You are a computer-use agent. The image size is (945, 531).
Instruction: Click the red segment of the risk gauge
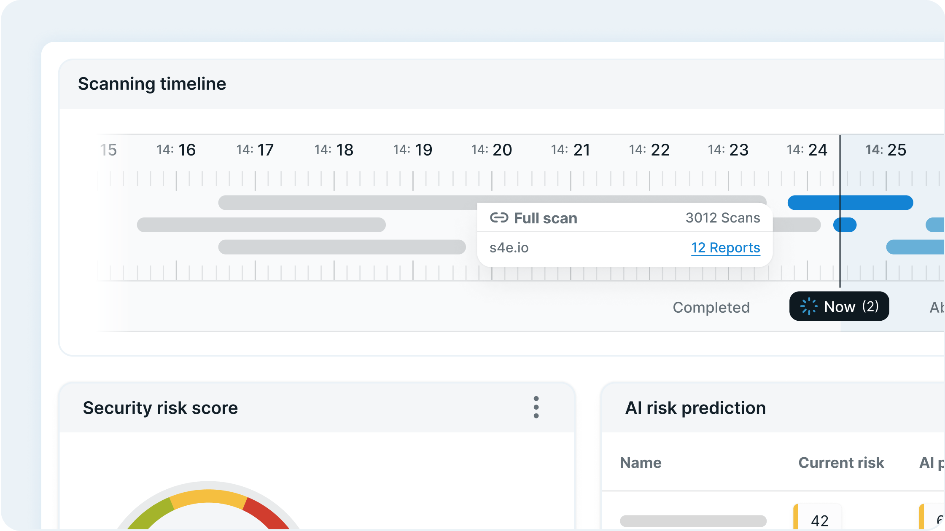tap(266, 512)
